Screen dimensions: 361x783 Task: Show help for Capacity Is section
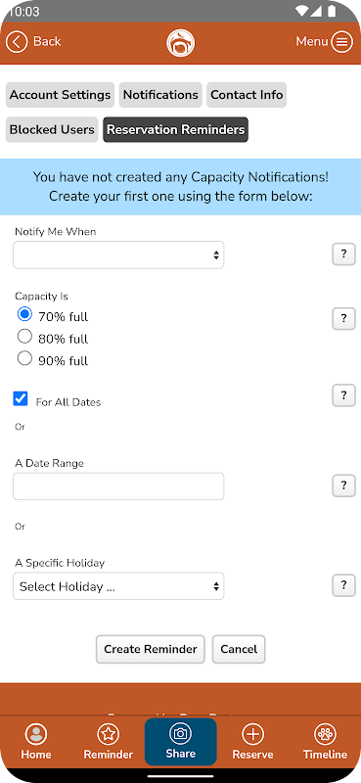[343, 319]
